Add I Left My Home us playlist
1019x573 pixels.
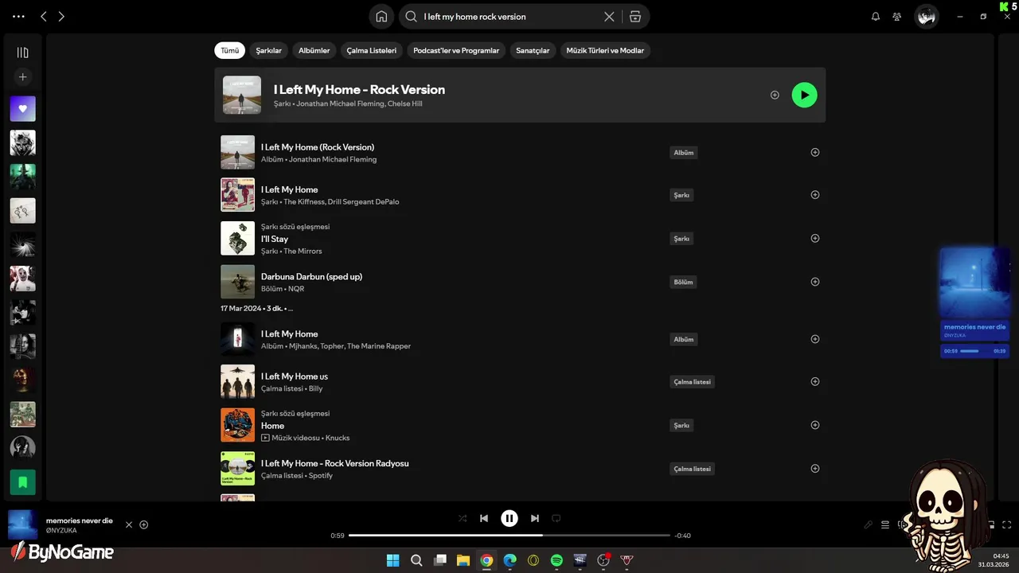(x=814, y=381)
